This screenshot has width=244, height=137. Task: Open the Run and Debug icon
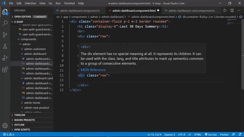tap(5, 58)
